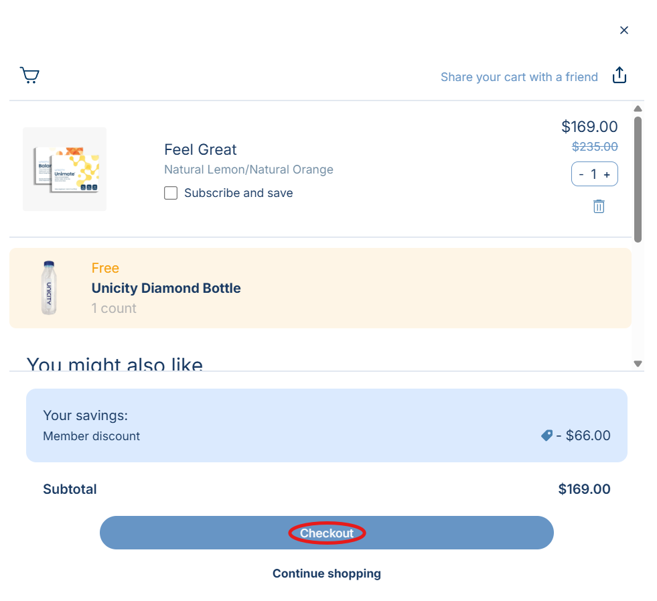657x601 pixels.
Task: Click the quantity number field
Action: (x=593, y=174)
